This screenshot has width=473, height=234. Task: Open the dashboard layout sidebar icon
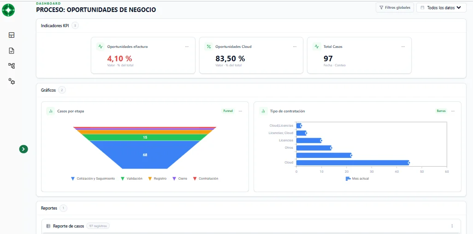tap(12, 35)
